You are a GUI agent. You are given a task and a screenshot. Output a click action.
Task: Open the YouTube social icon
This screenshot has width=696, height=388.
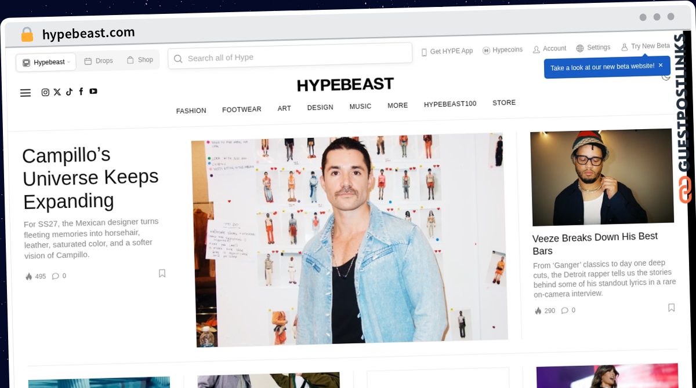(93, 91)
